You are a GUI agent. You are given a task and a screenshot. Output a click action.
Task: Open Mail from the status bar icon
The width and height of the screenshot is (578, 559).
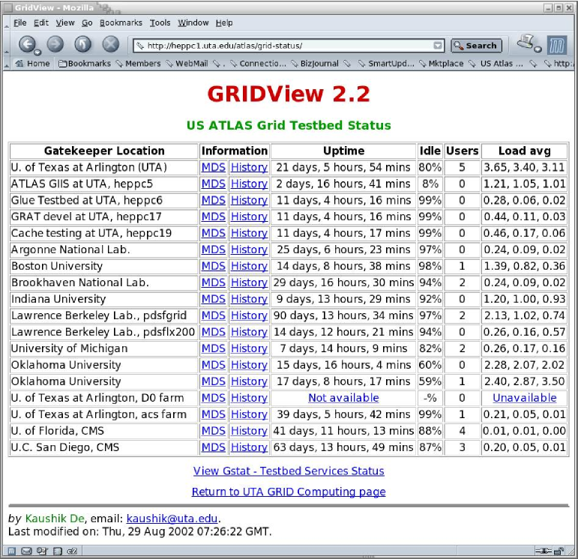[x=26, y=552]
